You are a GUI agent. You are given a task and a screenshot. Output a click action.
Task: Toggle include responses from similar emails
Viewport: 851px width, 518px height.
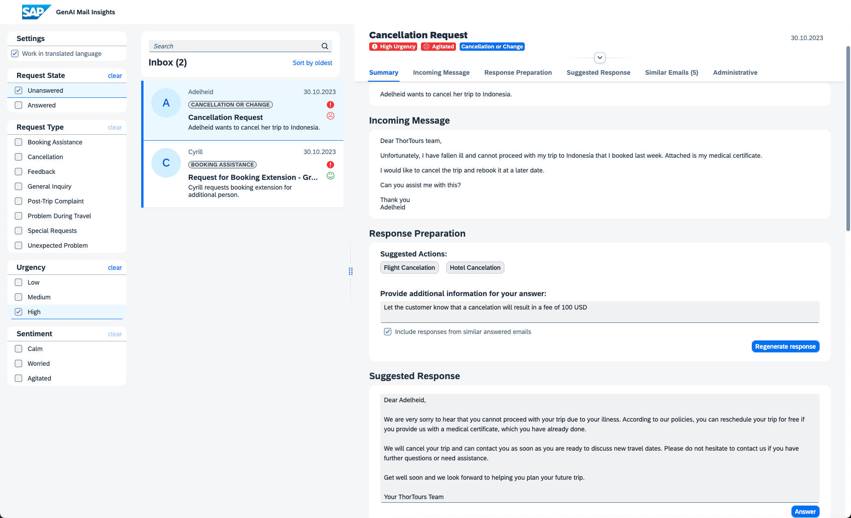pyautogui.click(x=388, y=332)
